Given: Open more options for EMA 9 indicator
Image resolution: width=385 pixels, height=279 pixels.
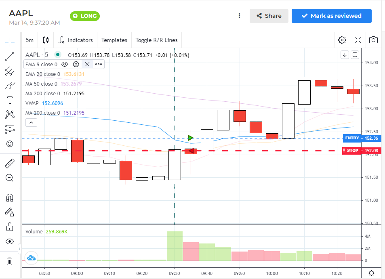Looking at the screenshot, I should coord(99,64).
